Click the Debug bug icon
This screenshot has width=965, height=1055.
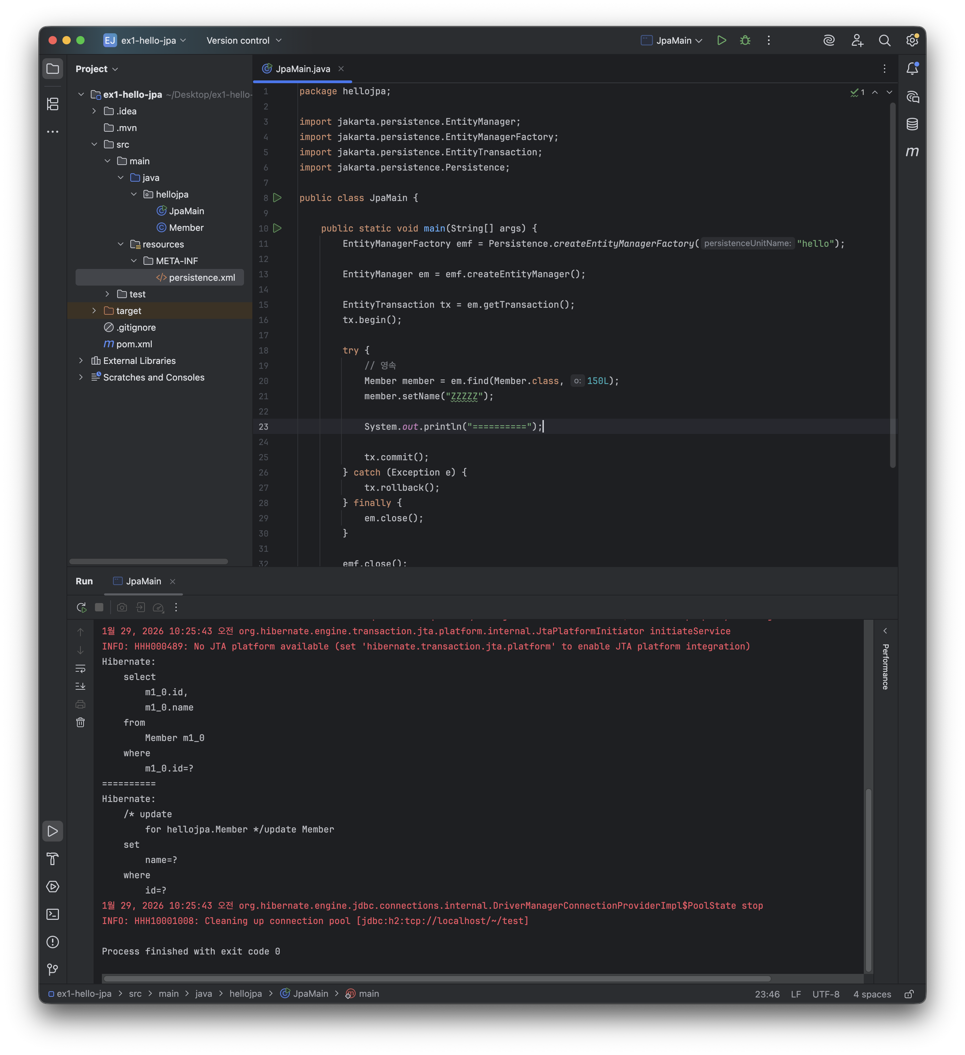click(745, 40)
